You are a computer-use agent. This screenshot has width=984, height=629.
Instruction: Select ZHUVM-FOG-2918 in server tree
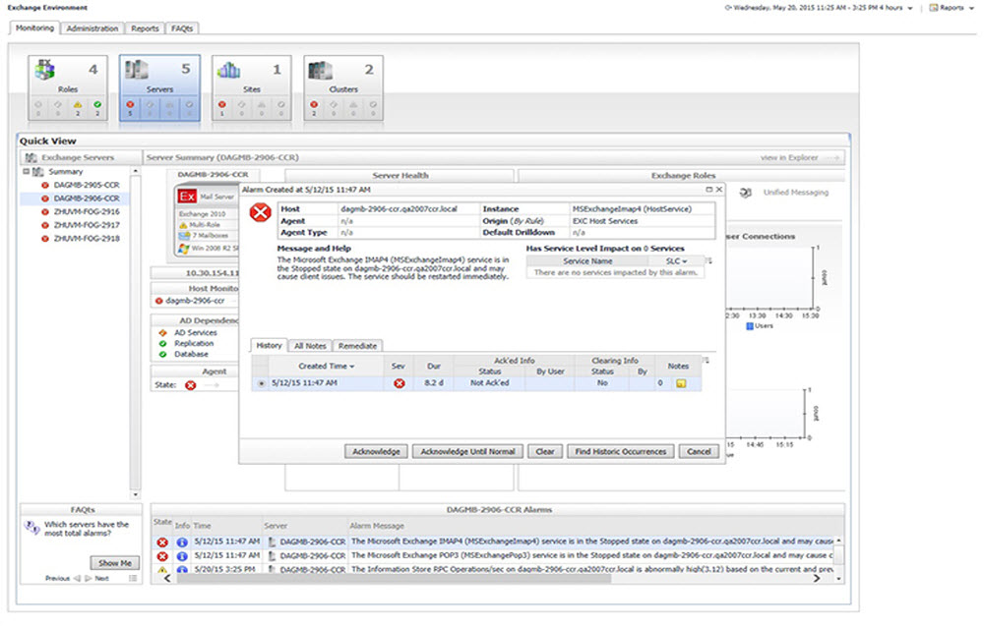87,238
